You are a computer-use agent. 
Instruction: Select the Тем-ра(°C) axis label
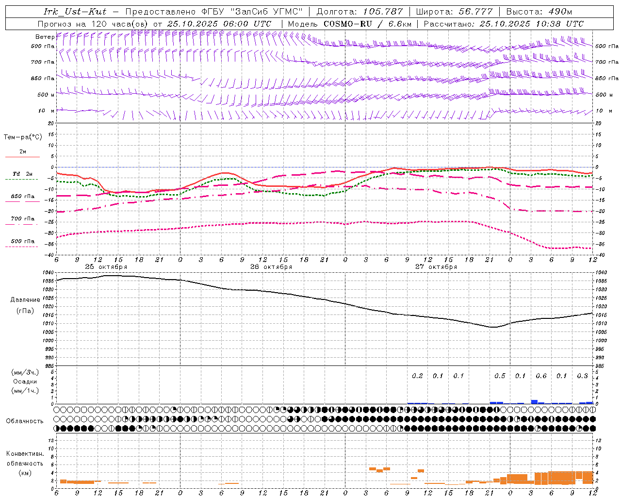click(x=23, y=137)
